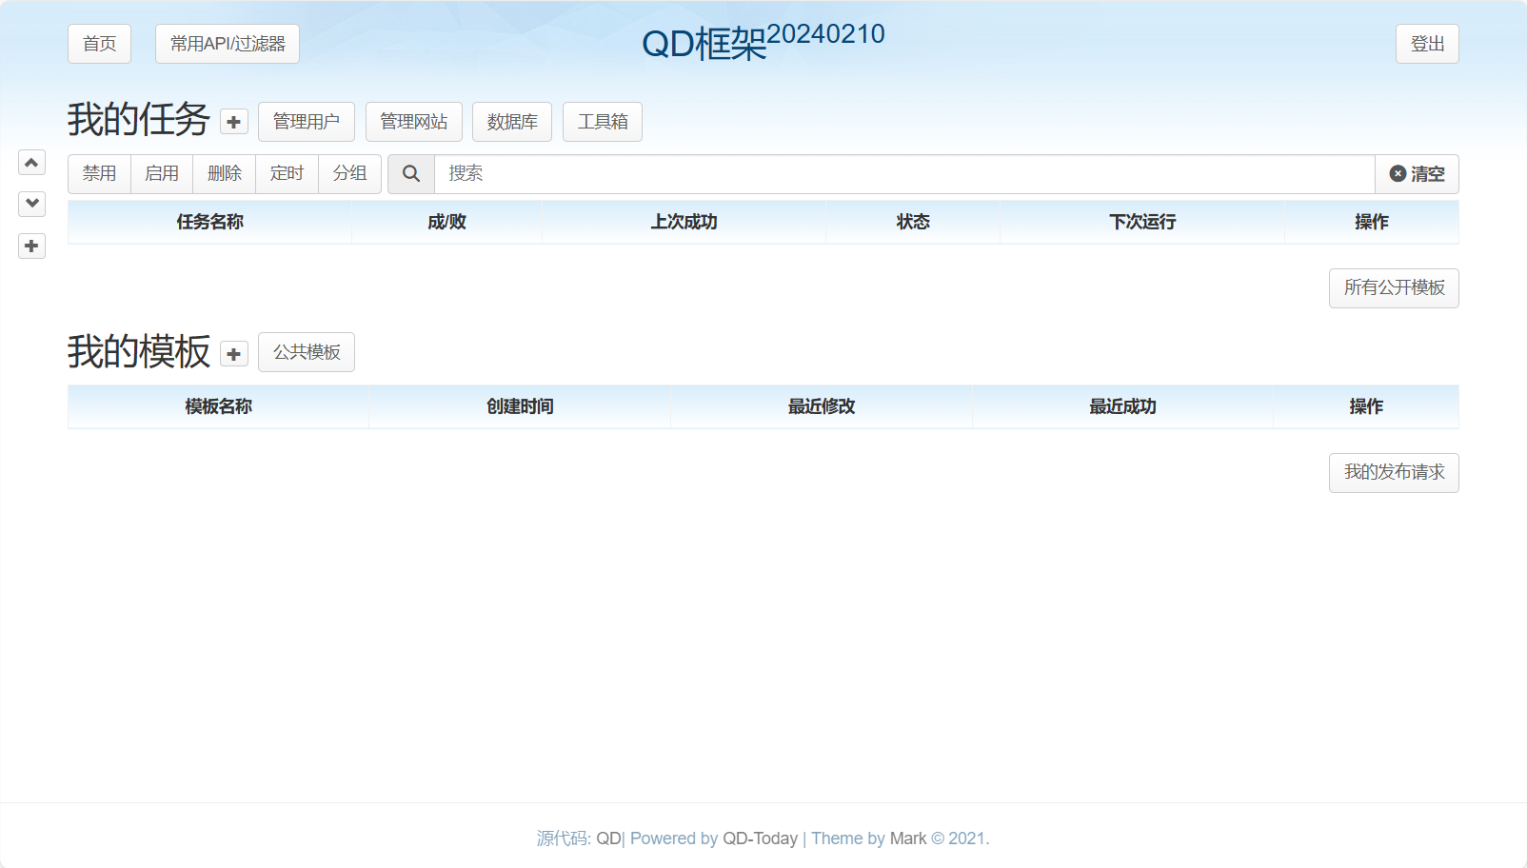Open 常用API/过滤器 page
Image resolution: width=1527 pixels, height=868 pixels.
tap(228, 44)
